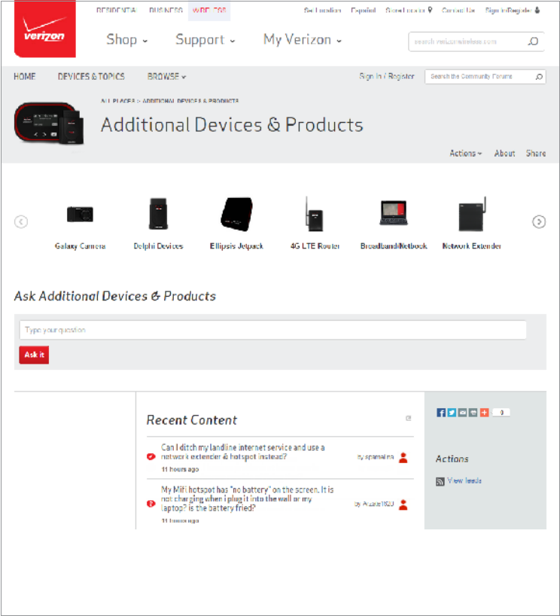Image resolution: width=560 pixels, height=616 pixels.
Task: Share the page on Facebook
Action: (x=441, y=413)
